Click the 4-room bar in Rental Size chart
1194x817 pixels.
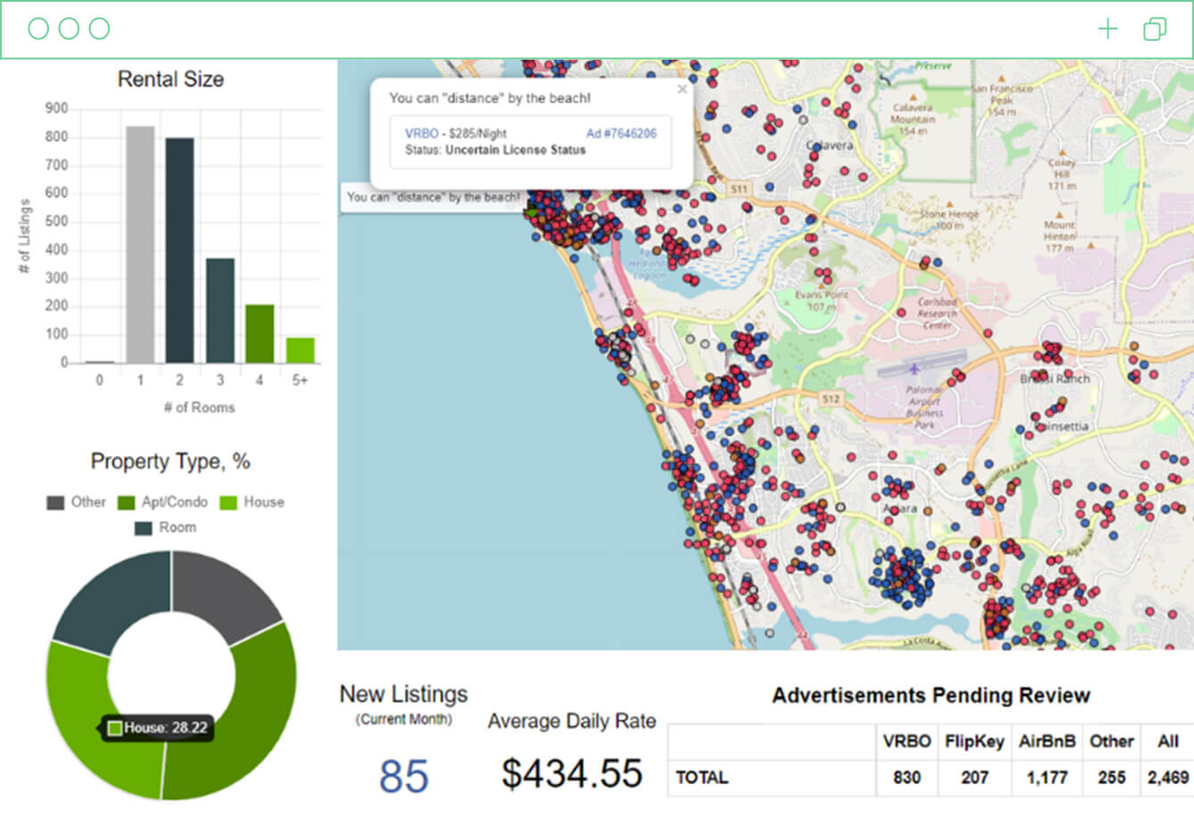pyautogui.click(x=259, y=334)
